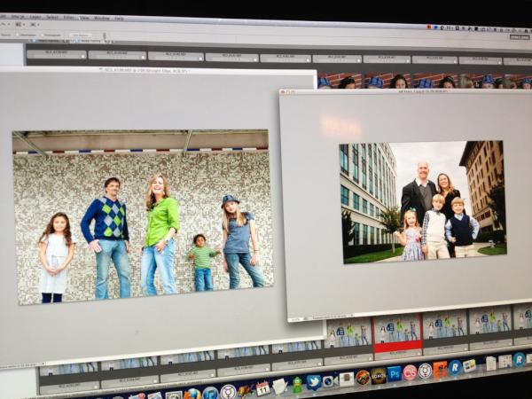Click the right document window's title bar
Screen dimensions: 532x399
[x=405, y=91]
